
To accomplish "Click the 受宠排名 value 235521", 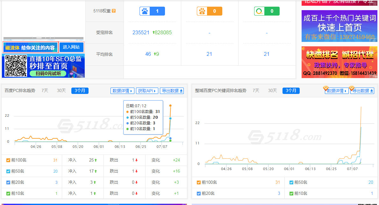I will click(x=141, y=32).
